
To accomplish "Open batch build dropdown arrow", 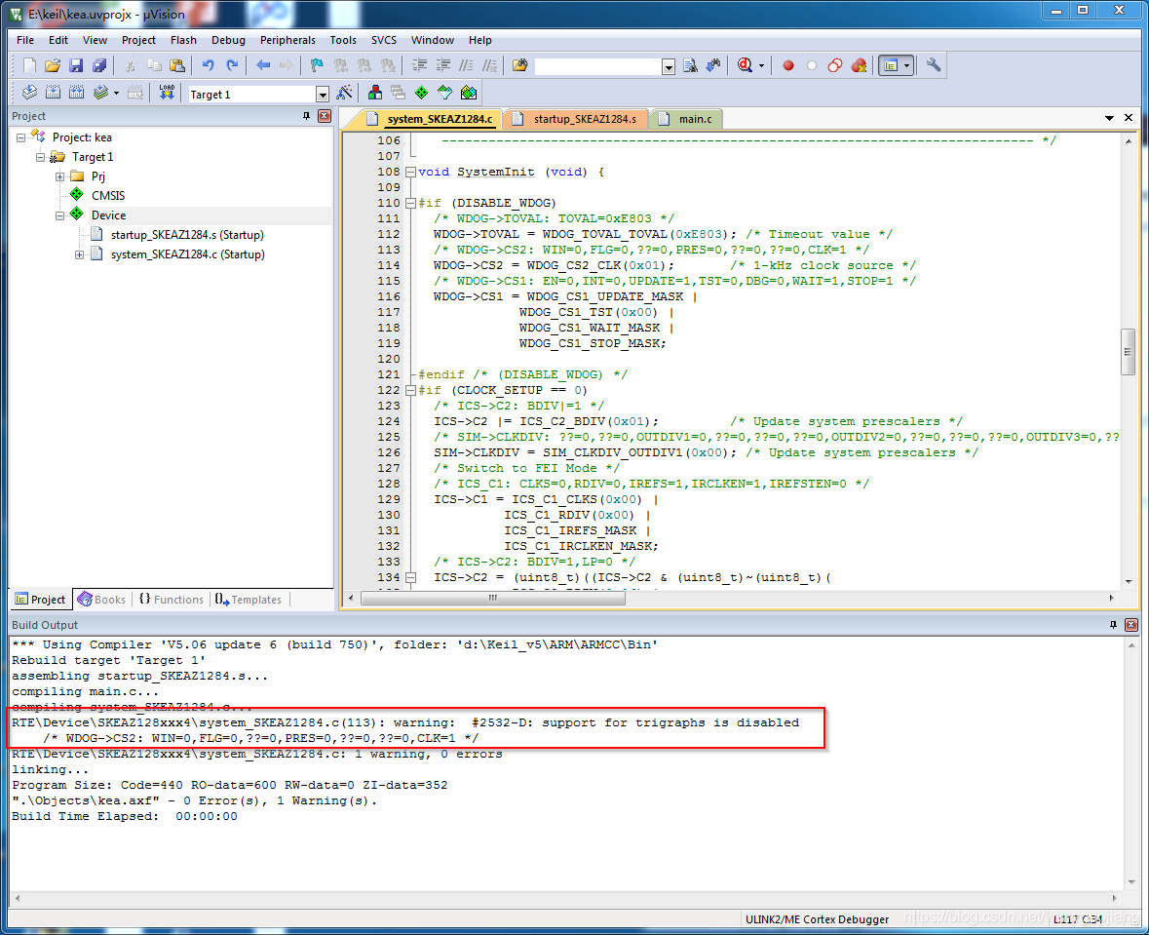I will [x=116, y=94].
